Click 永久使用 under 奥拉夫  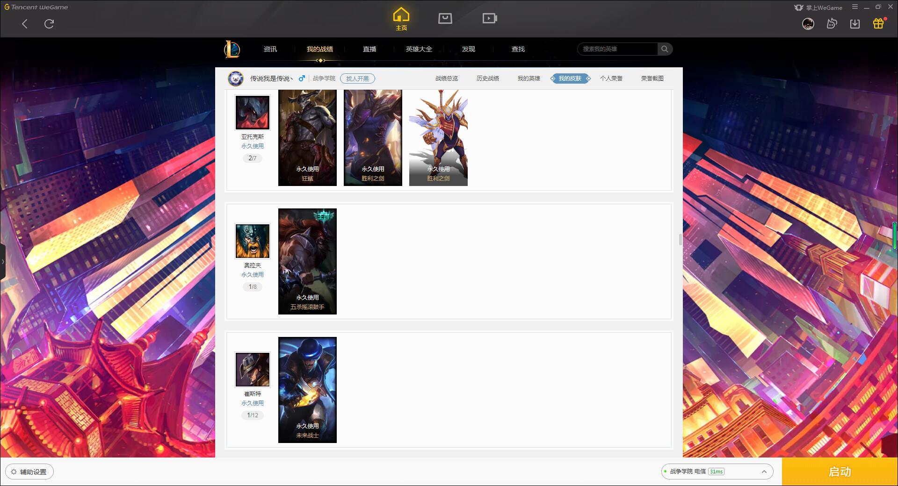coord(253,275)
